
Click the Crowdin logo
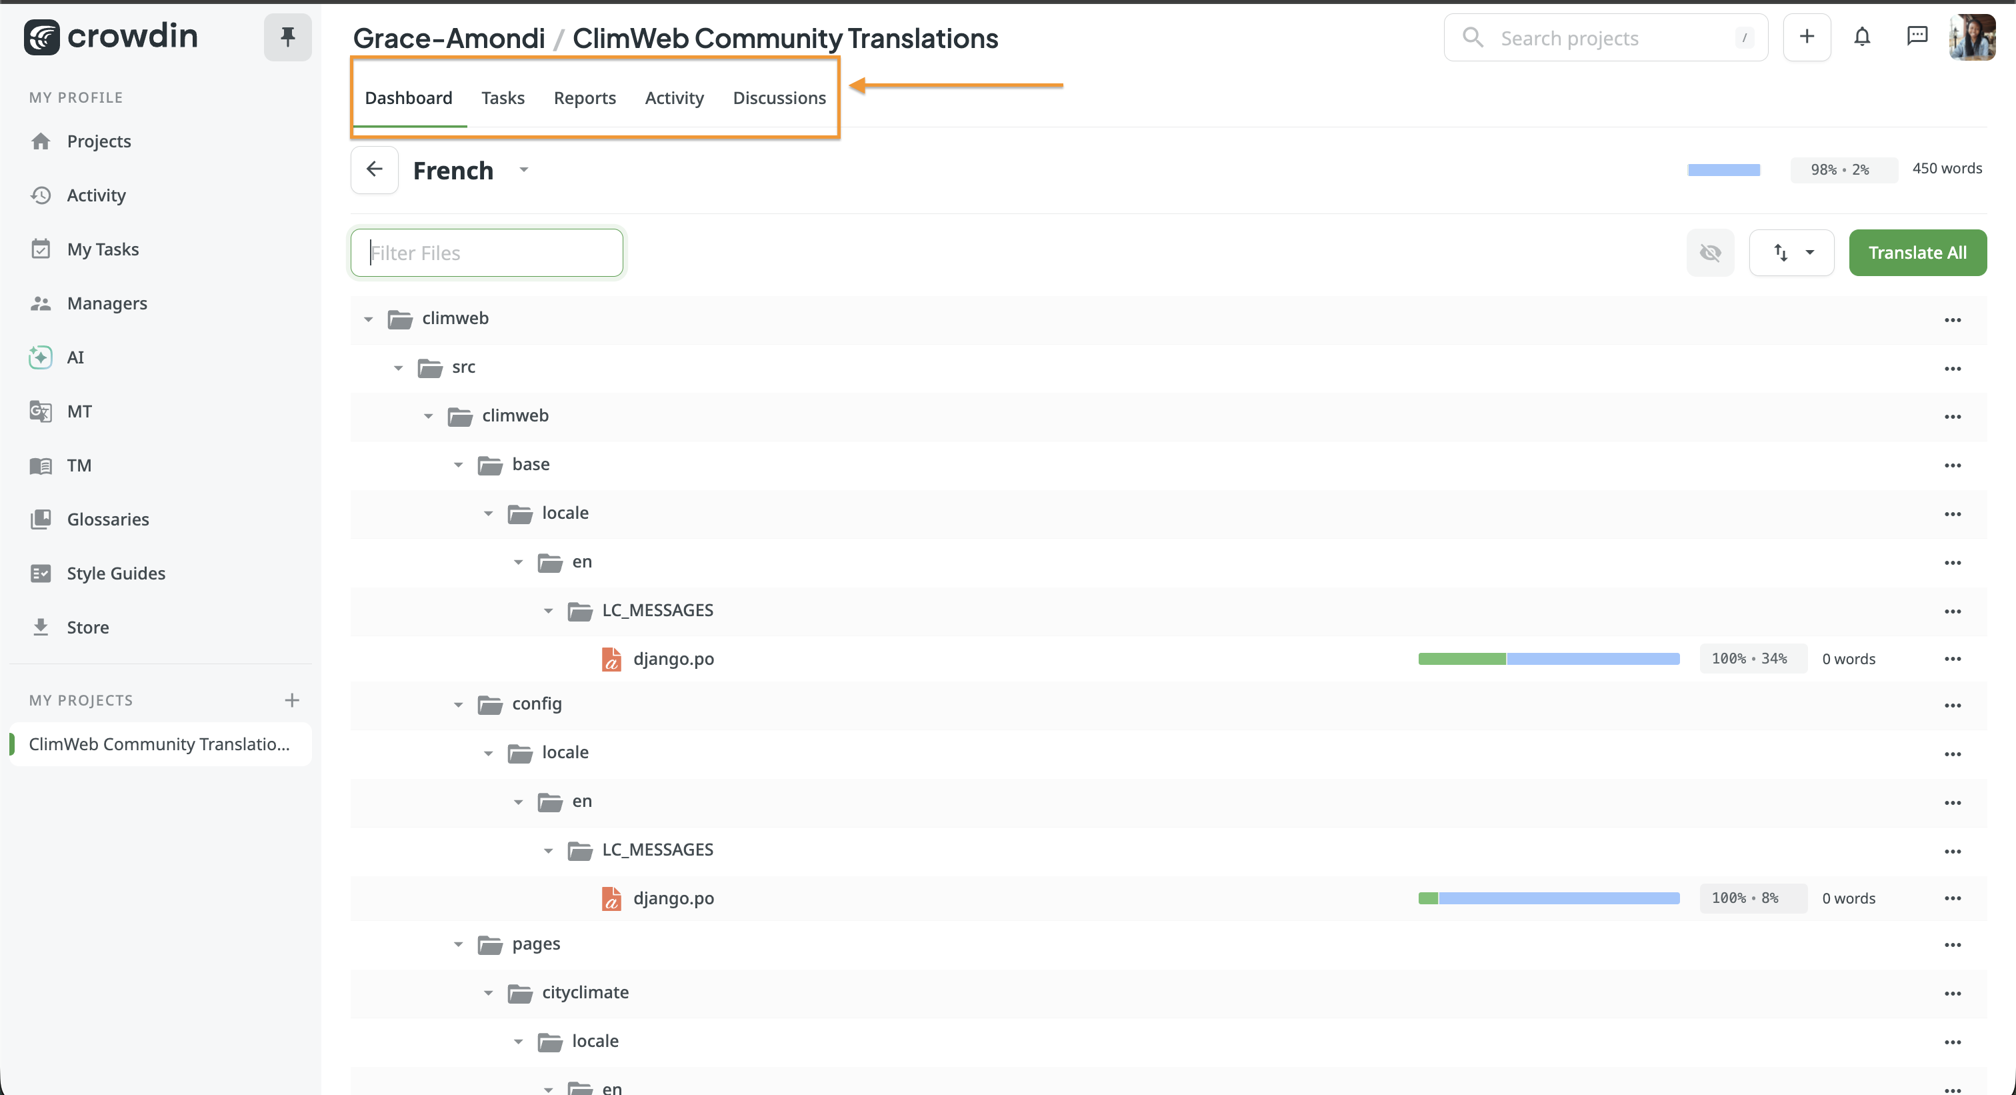click(x=111, y=37)
